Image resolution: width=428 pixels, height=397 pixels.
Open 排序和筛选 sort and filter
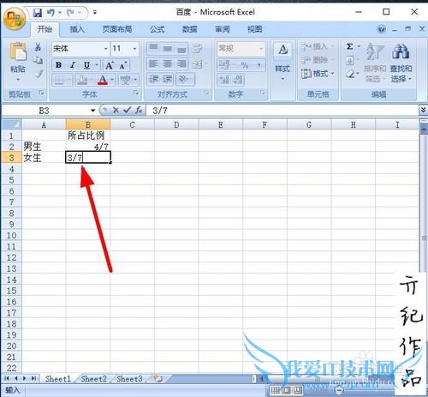[375, 62]
